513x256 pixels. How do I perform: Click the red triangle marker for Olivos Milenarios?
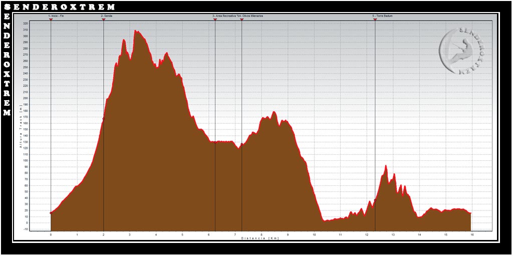(x=242, y=20)
